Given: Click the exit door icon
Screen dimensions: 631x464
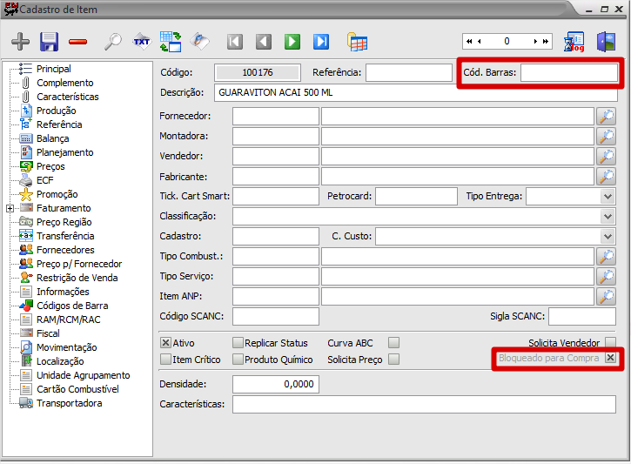Looking at the screenshot, I should [606, 41].
